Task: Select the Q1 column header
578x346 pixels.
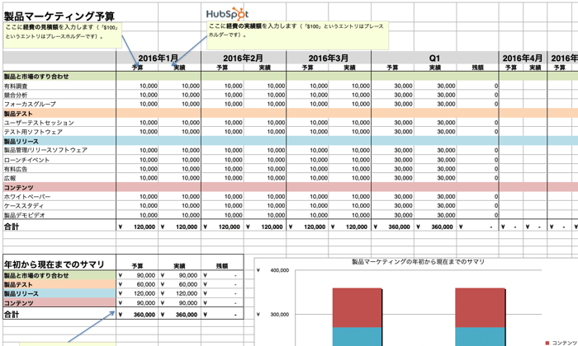Action: [434, 58]
